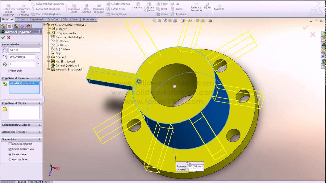The height and width of the screenshot is (183, 326).
Task: Switch to the DimXpert tab
Action: pyautogui.click(x=53, y=19)
